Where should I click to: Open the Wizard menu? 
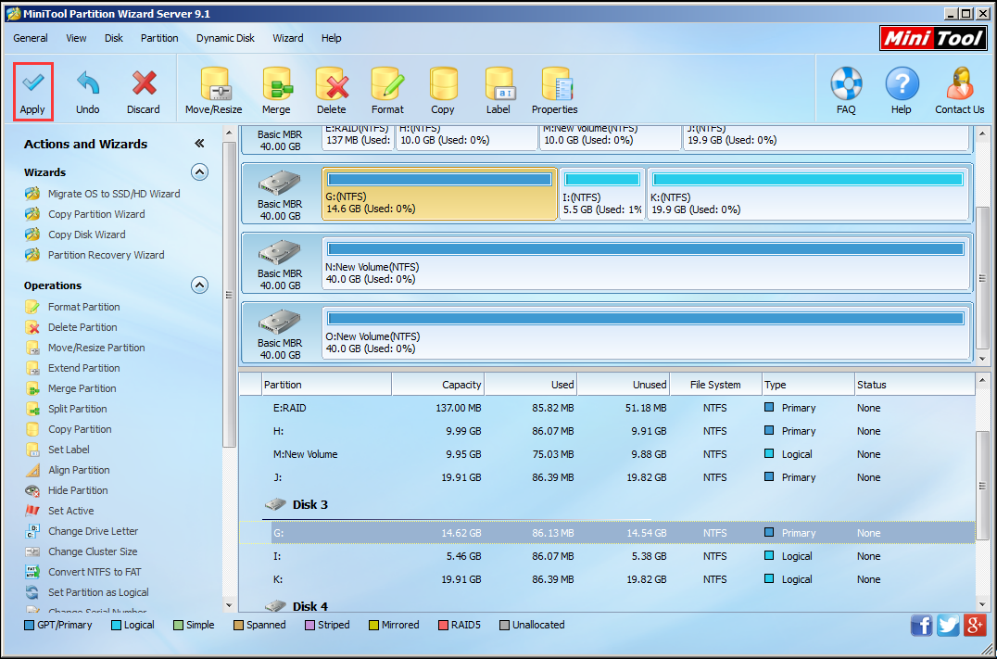point(288,38)
